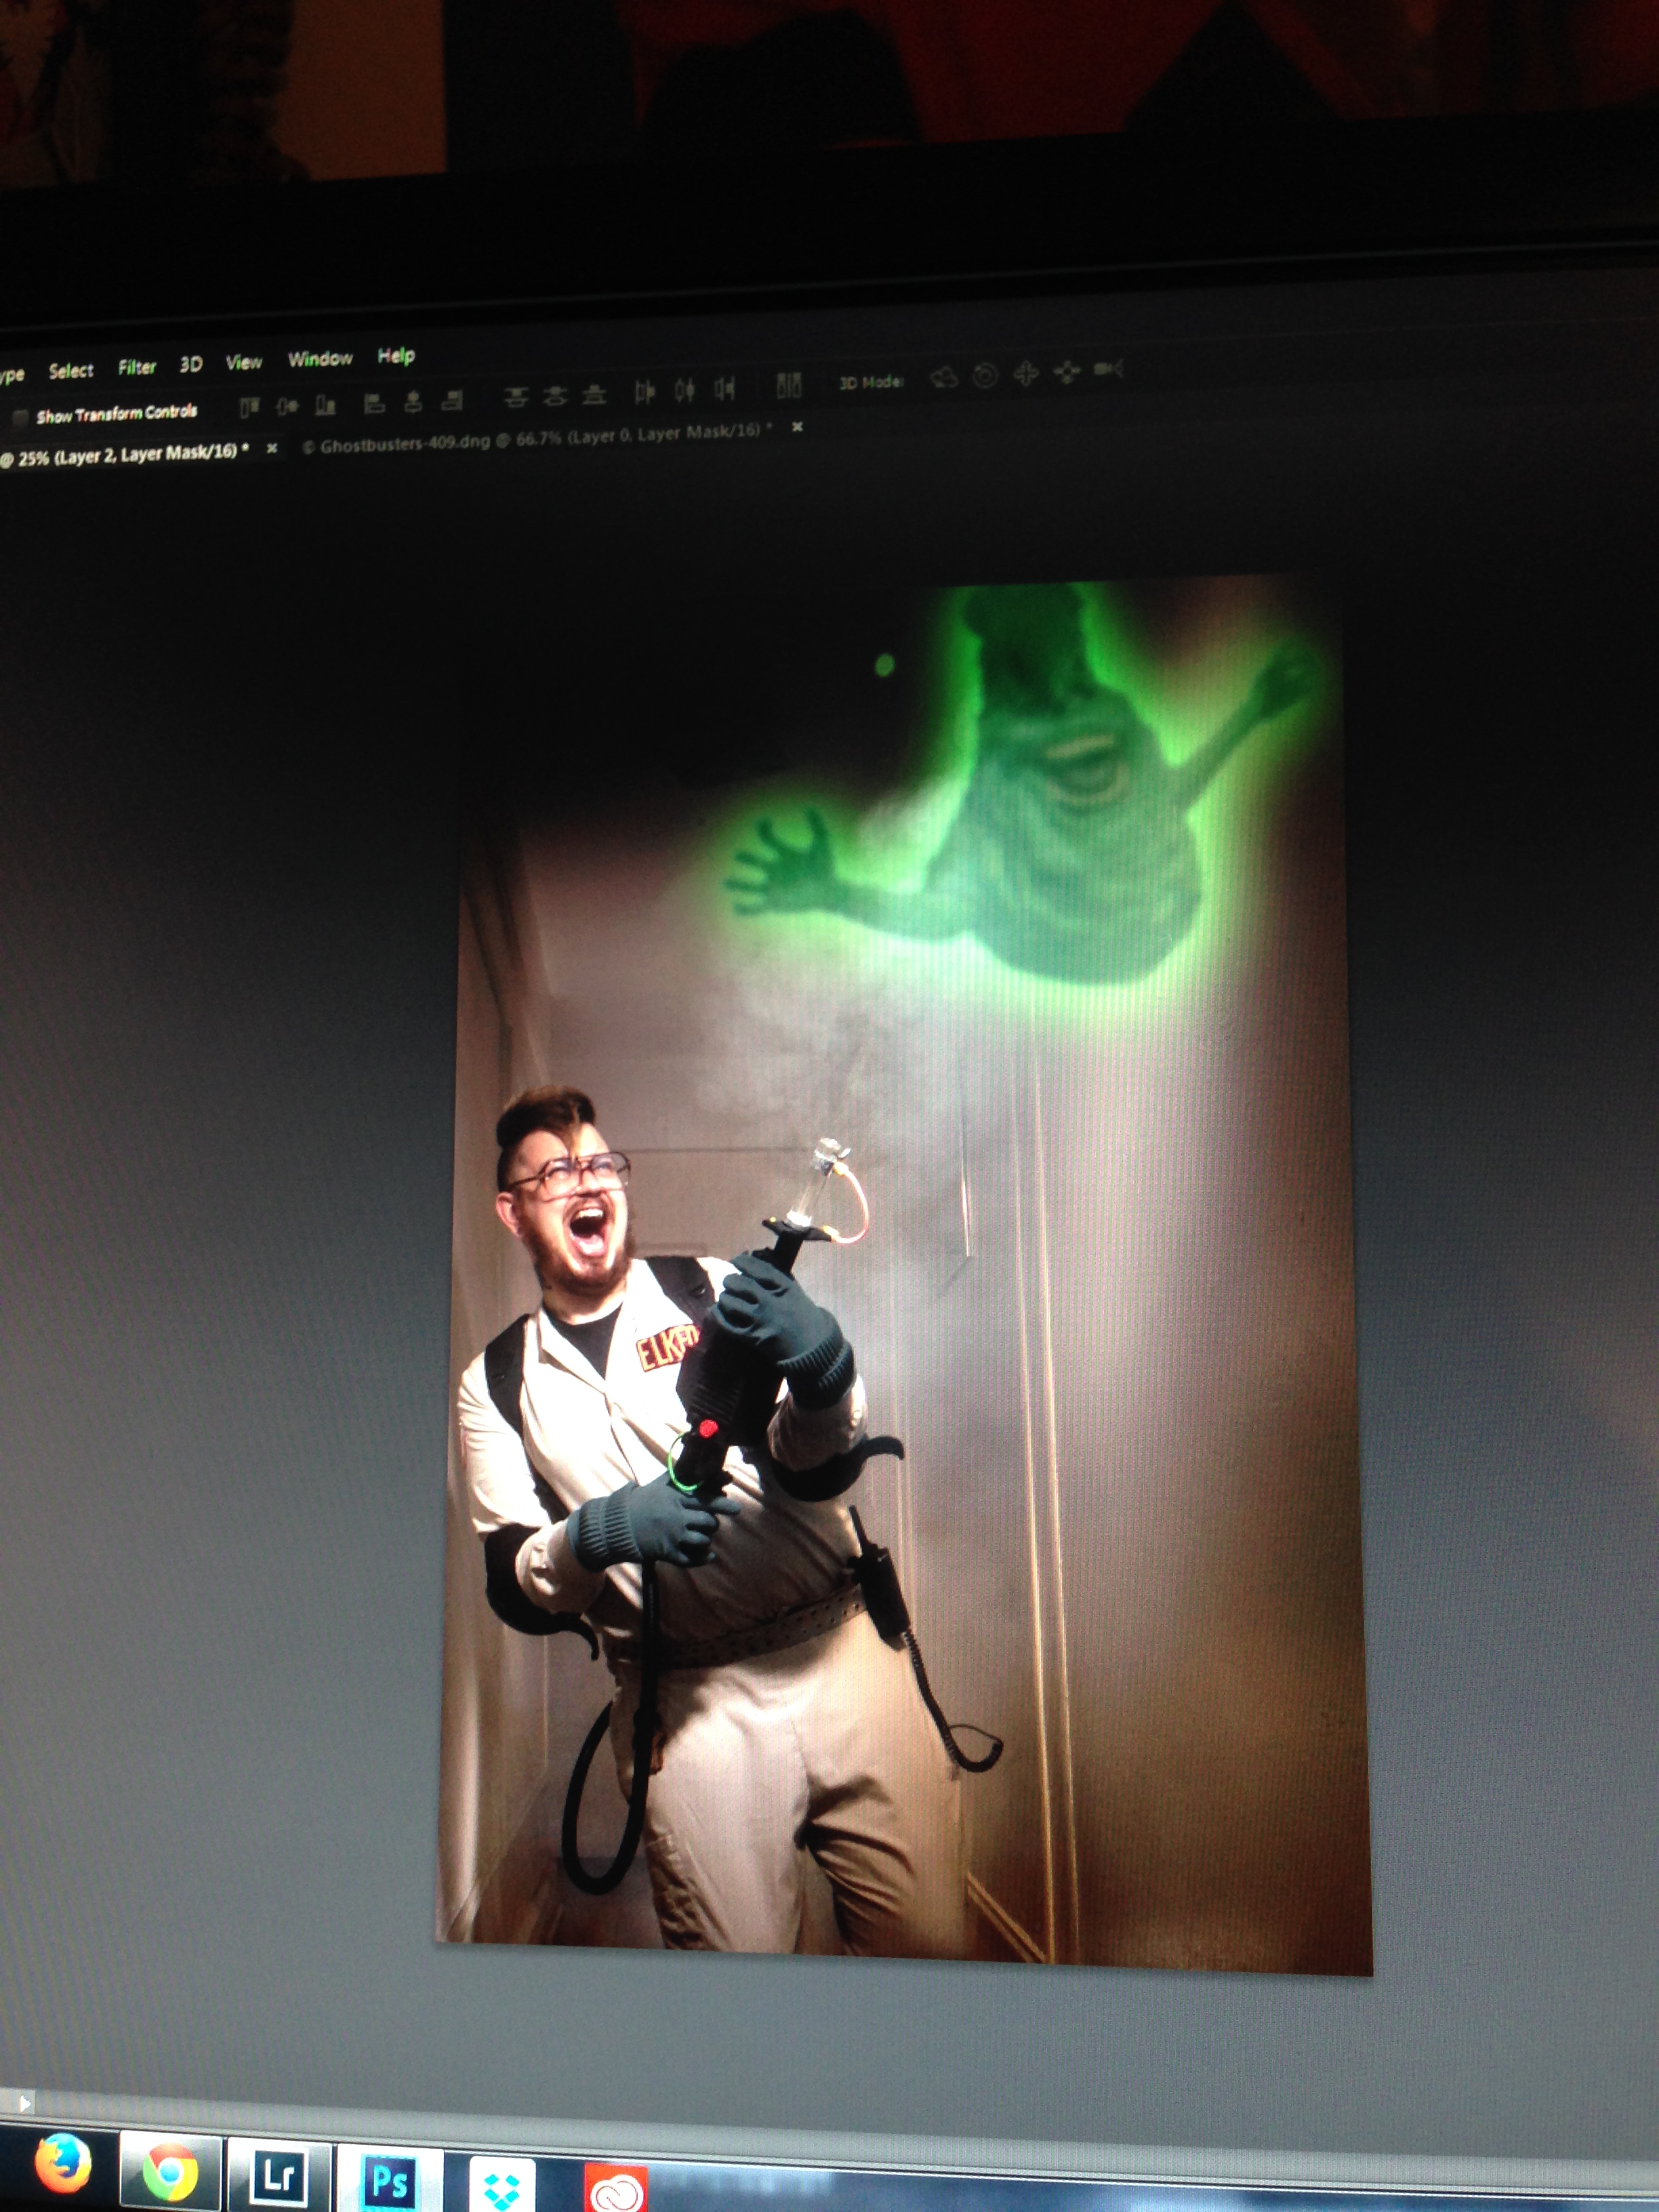This screenshot has height=2212, width=1659.
Task: Click Distribute Bottom Edges icon
Action: [595, 394]
